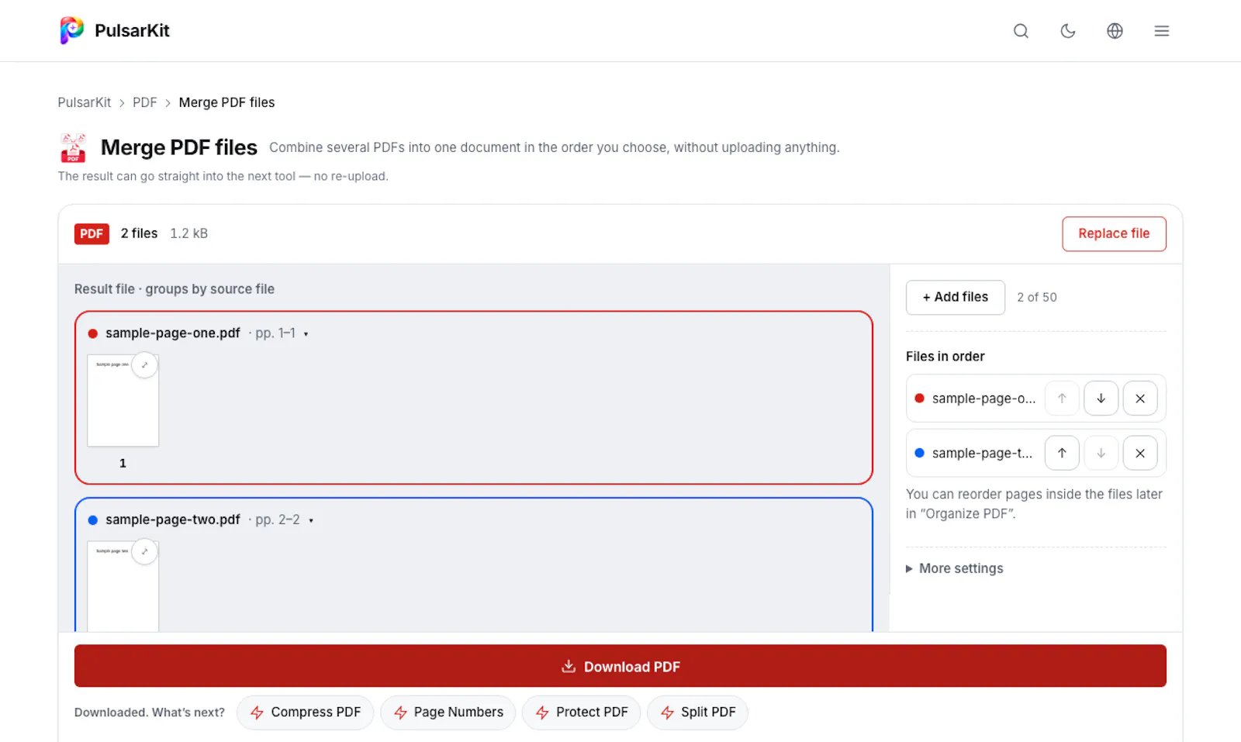Select page 1 thumbnail of sample-page-one.pdf
Screen dimensions: 1241x742
[123, 400]
